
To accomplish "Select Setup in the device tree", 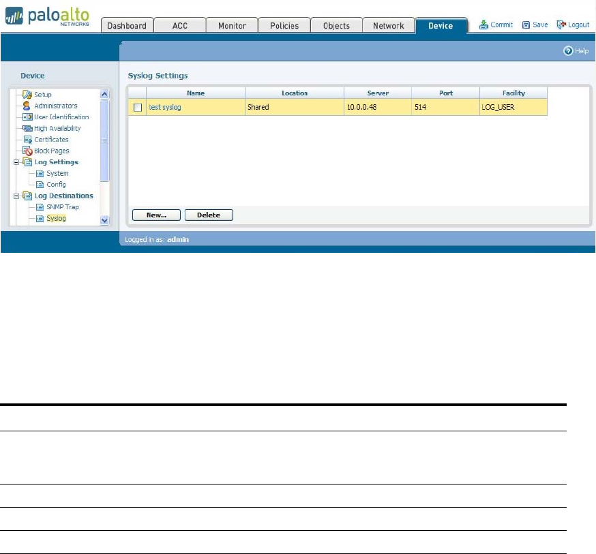I will tap(43, 94).
